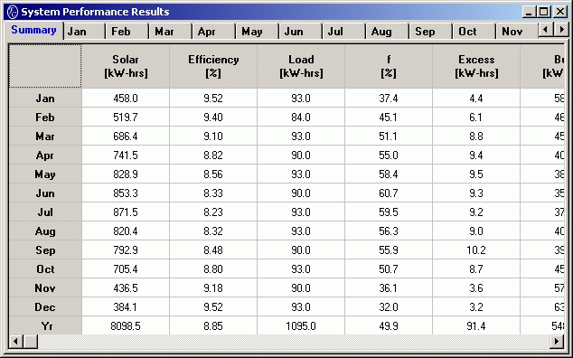The width and height of the screenshot is (573, 358).
Task: Switch to the Summary tab
Action: 33,30
